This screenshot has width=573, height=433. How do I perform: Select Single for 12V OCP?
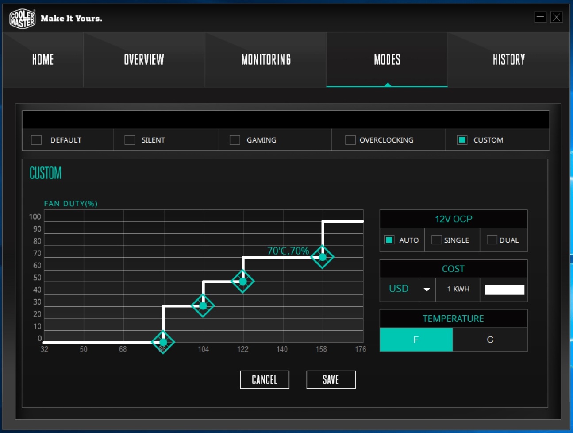pos(437,240)
